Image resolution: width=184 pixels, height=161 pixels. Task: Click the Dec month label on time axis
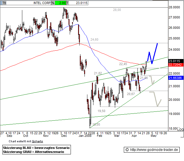point(64,136)
